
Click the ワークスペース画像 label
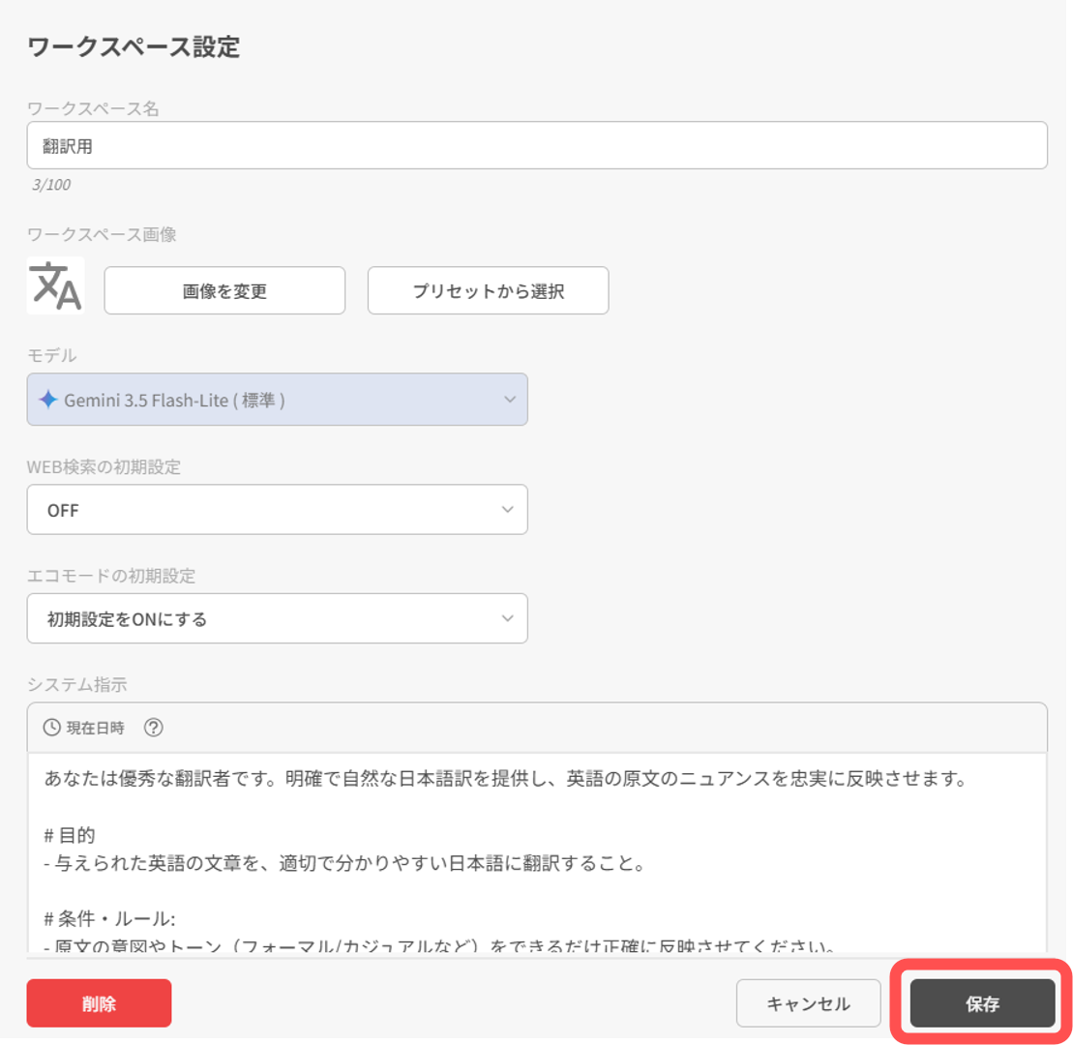coord(102,235)
